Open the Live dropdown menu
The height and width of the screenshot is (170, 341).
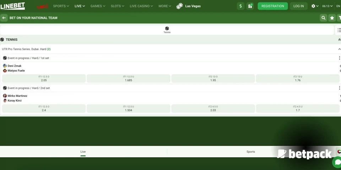coord(80,6)
